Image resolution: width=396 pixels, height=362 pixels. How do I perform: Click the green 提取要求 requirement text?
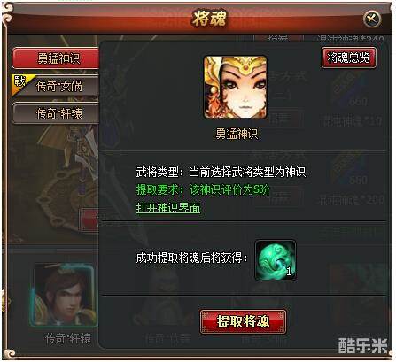pos(203,189)
